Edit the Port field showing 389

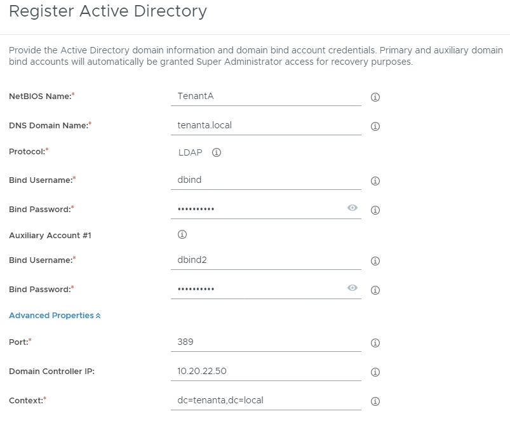pos(265,342)
